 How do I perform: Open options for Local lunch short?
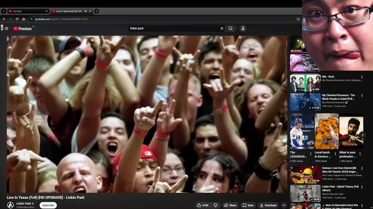(335, 154)
